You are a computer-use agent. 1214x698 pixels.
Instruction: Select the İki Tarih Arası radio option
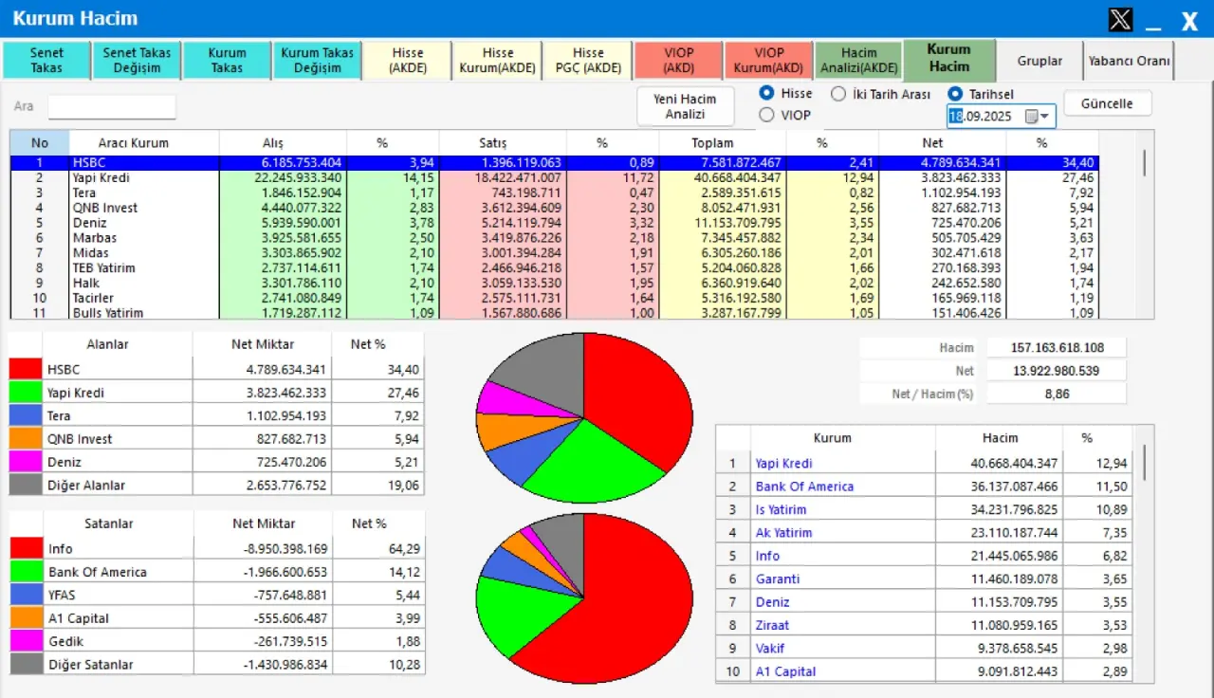click(x=838, y=94)
